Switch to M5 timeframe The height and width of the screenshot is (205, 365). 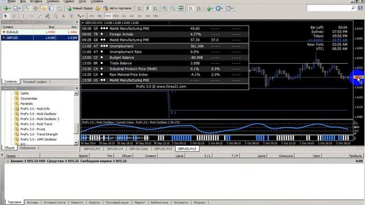tap(100, 16)
